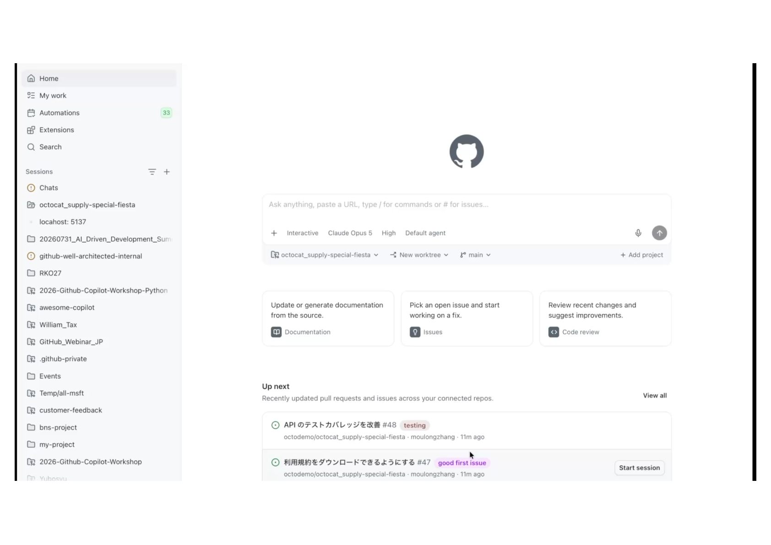
Task: Click the Home house icon
Action: coord(31,78)
